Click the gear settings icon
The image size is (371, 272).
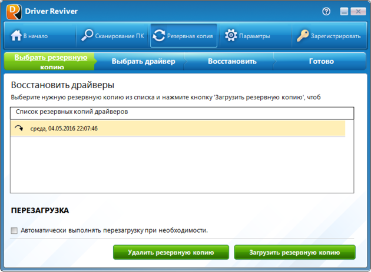point(231,36)
